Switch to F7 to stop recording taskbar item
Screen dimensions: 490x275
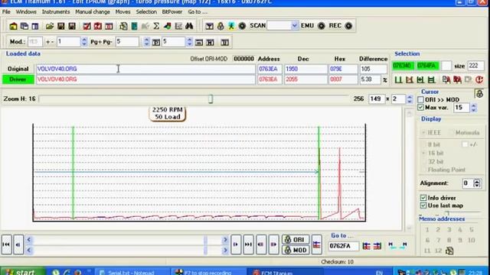(209, 272)
